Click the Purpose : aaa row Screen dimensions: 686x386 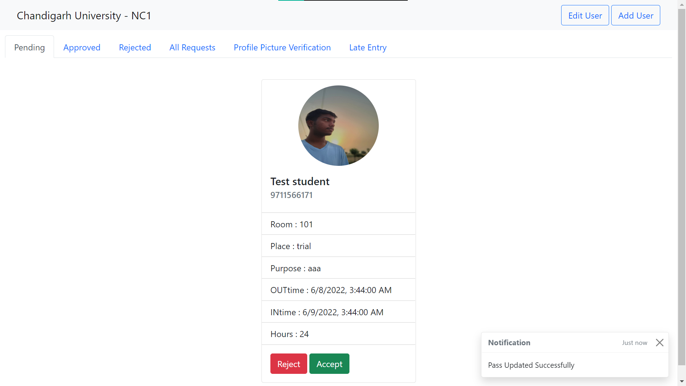click(x=295, y=268)
